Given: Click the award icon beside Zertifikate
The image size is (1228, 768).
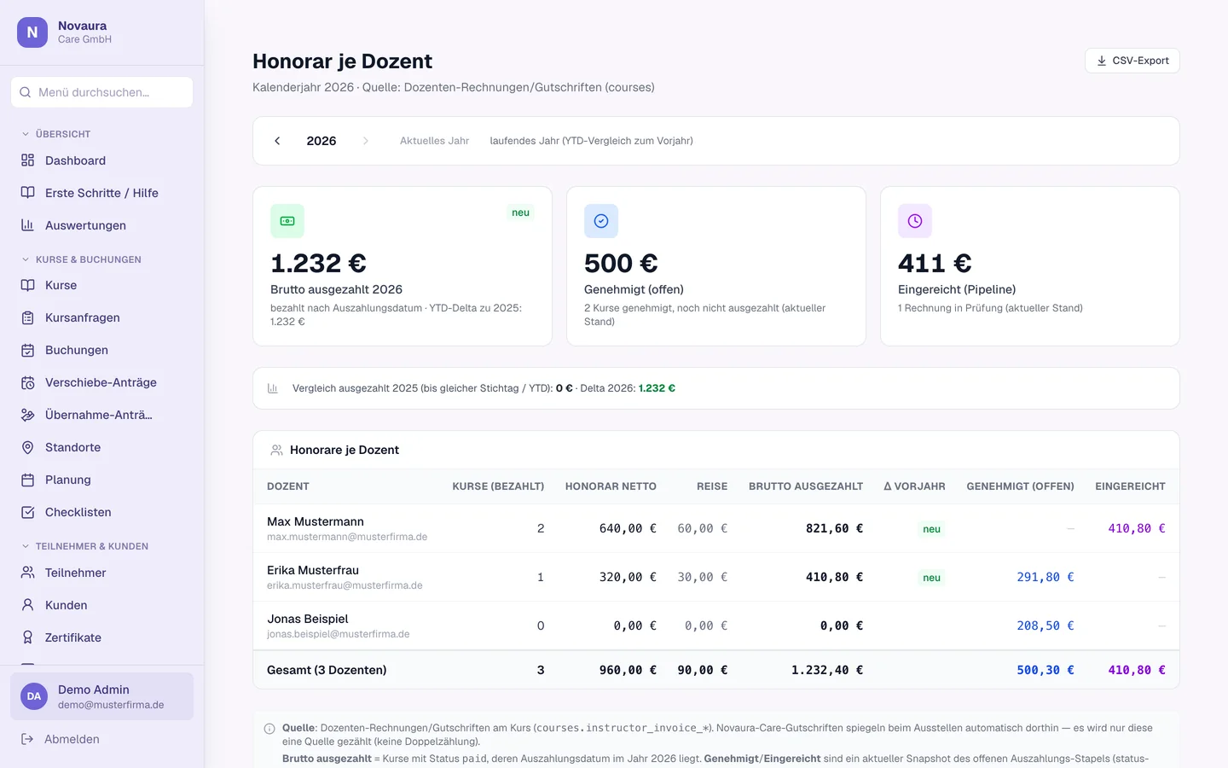Looking at the screenshot, I should [27, 637].
